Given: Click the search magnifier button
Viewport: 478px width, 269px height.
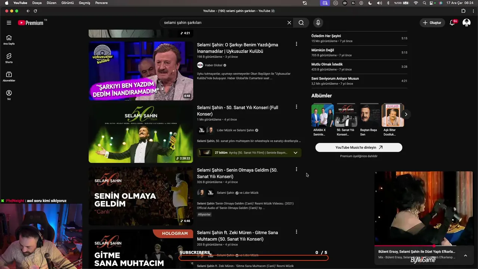Looking at the screenshot, I should point(301,23).
